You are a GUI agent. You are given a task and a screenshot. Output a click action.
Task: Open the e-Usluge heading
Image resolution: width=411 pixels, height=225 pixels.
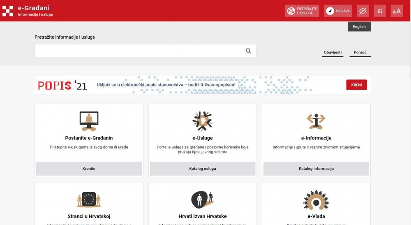(202, 138)
